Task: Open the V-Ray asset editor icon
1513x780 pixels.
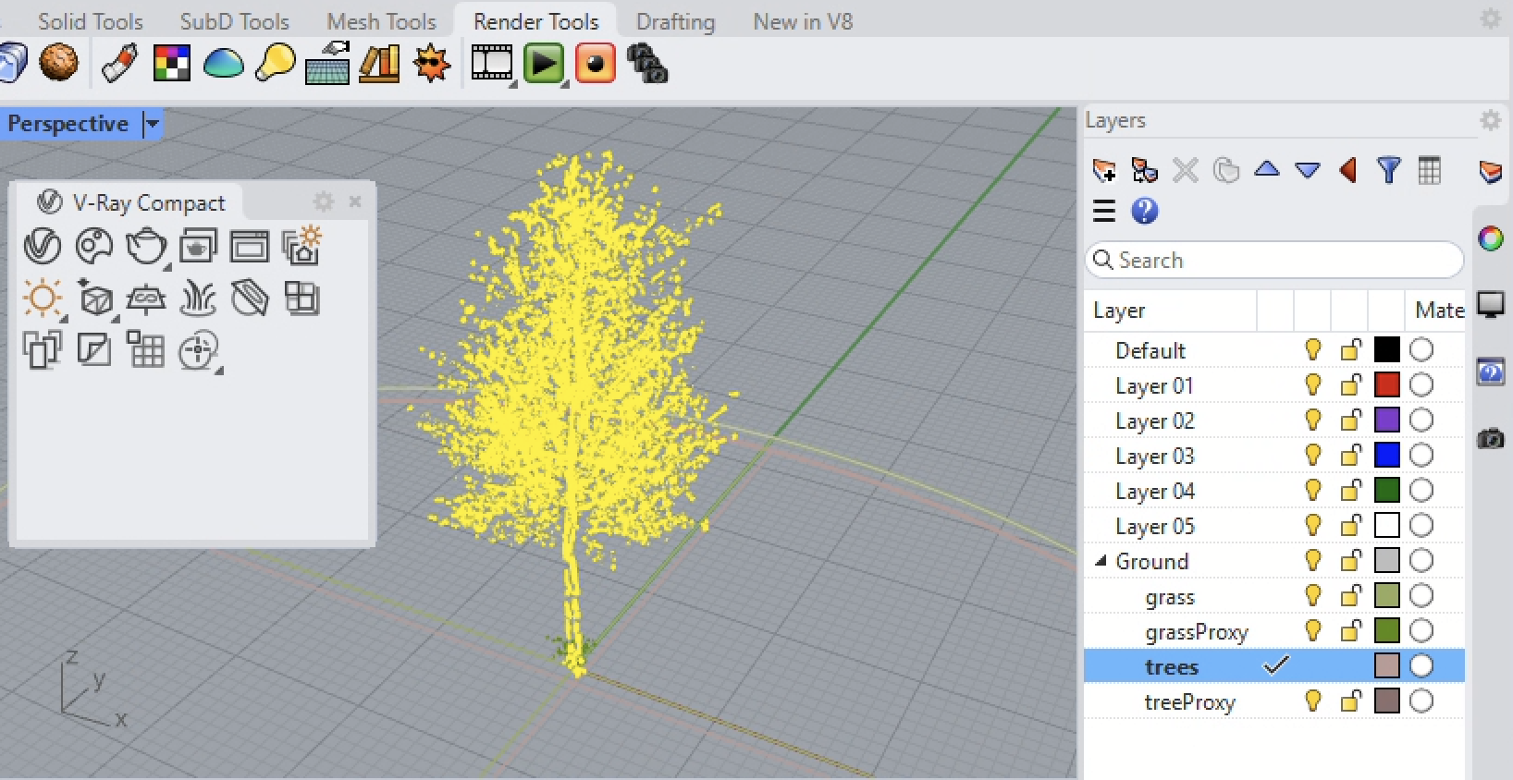Action: [43, 247]
